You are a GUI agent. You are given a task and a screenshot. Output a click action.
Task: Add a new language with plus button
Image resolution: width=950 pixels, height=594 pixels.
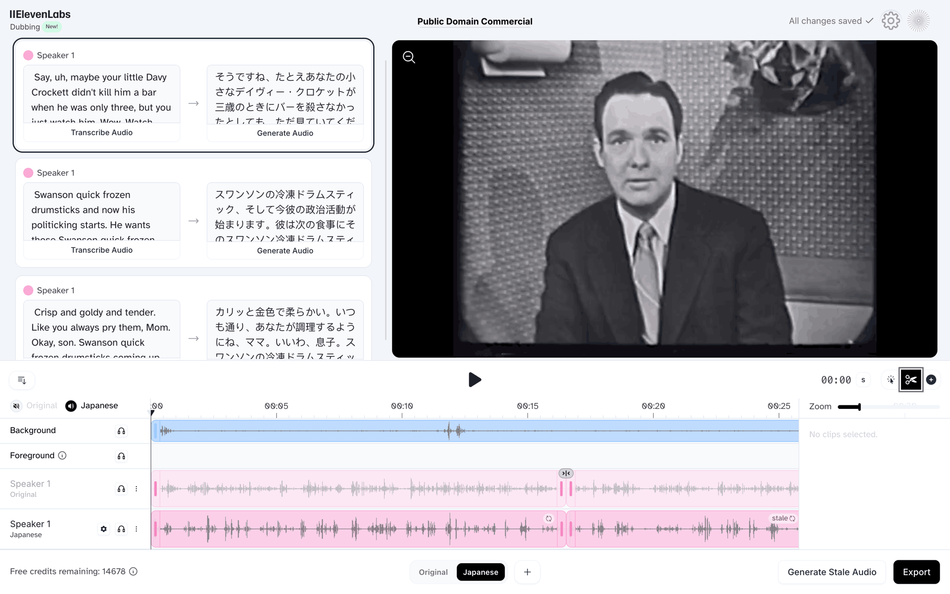(527, 572)
